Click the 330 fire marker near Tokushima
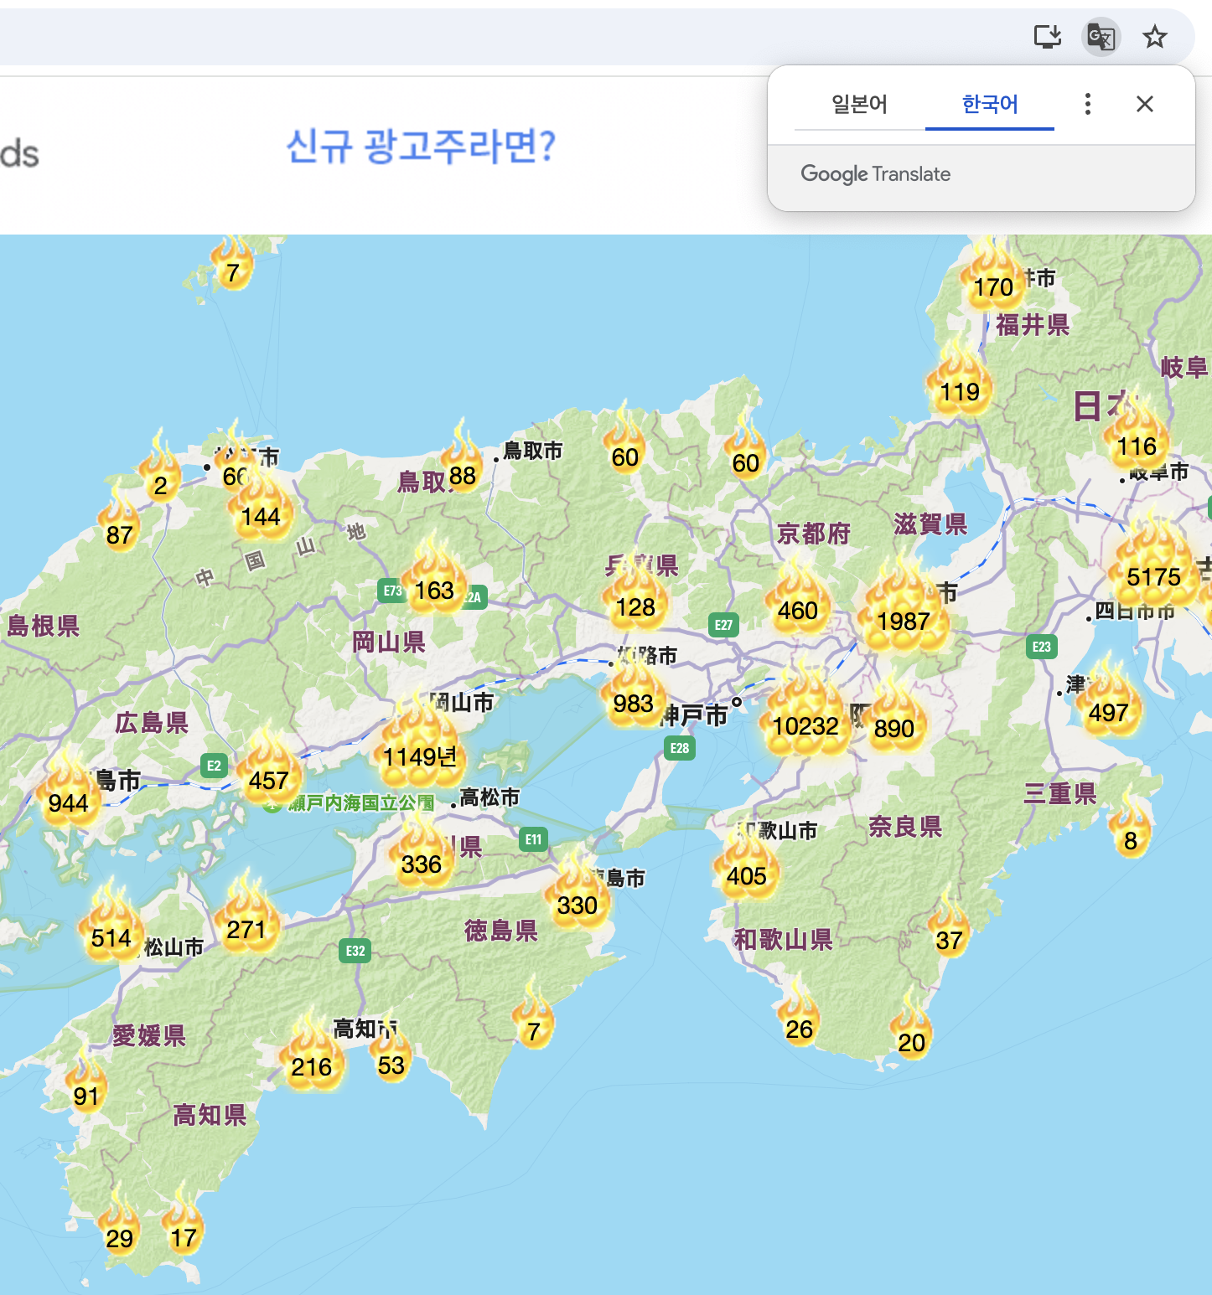 (576, 905)
